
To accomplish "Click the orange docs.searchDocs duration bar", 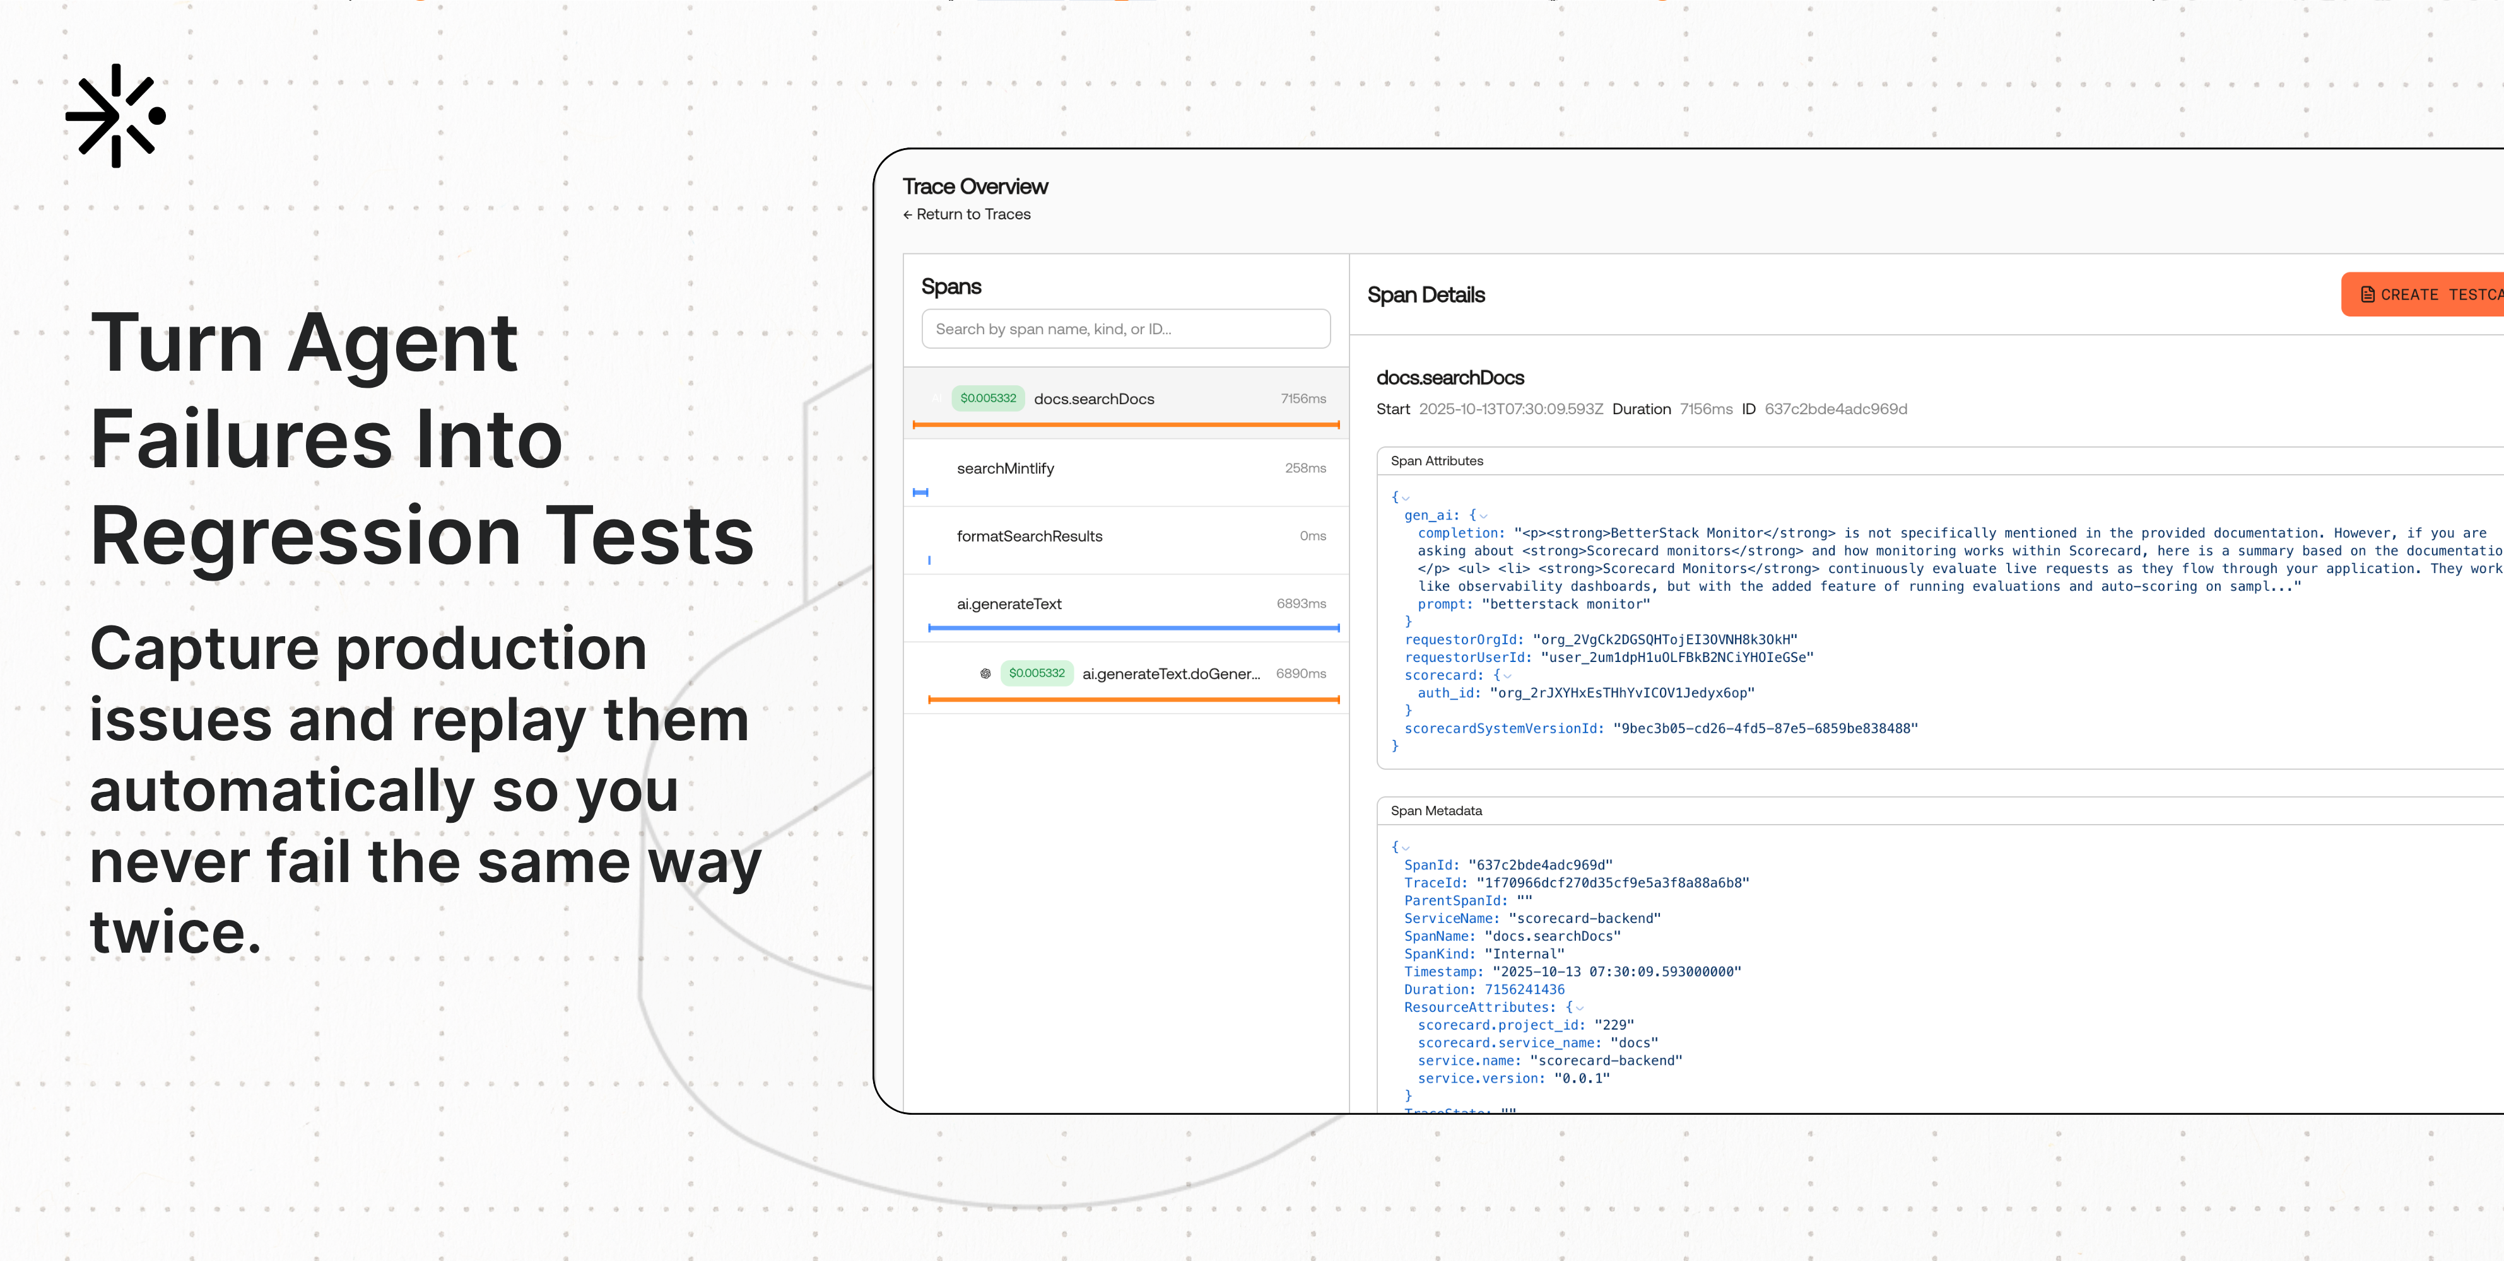I will (1126, 424).
